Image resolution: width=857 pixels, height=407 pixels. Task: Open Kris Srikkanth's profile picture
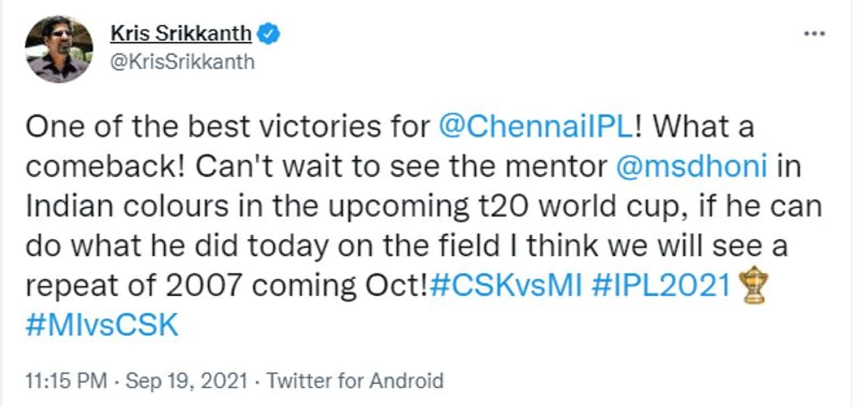[x=59, y=49]
